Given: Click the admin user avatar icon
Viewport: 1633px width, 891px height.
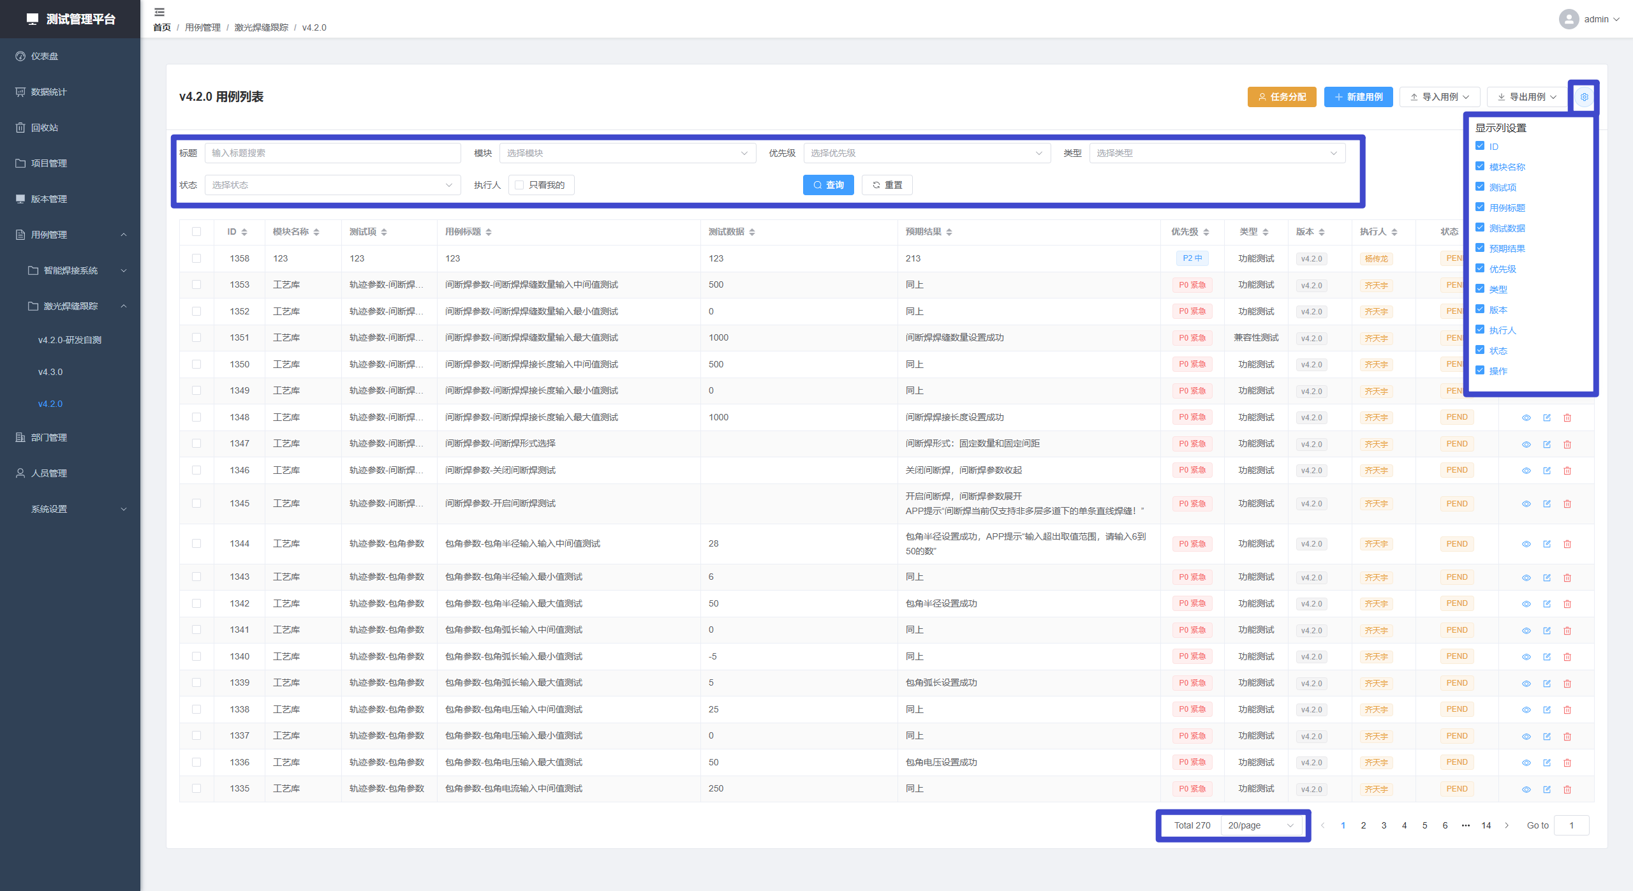Looking at the screenshot, I should point(1569,19).
